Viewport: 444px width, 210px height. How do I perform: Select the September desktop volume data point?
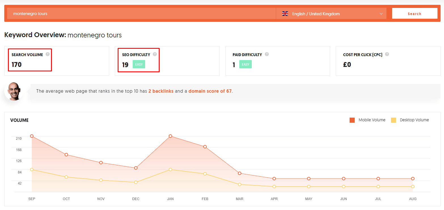[x=32, y=169]
